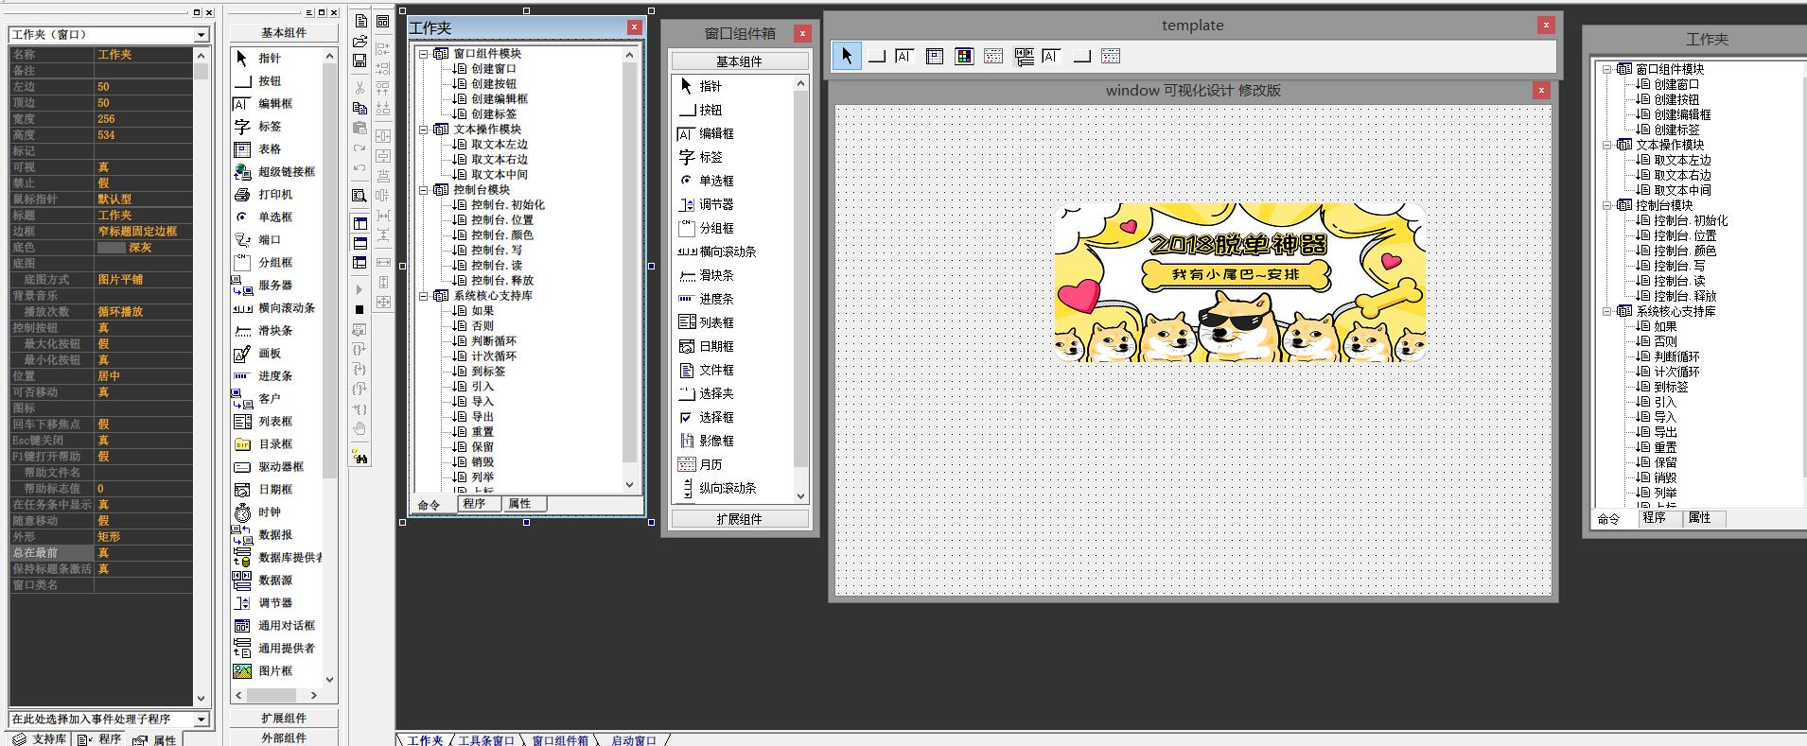Open the 窗口组件箱 document tab
The height and width of the screenshot is (746, 1807).
click(x=560, y=740)
